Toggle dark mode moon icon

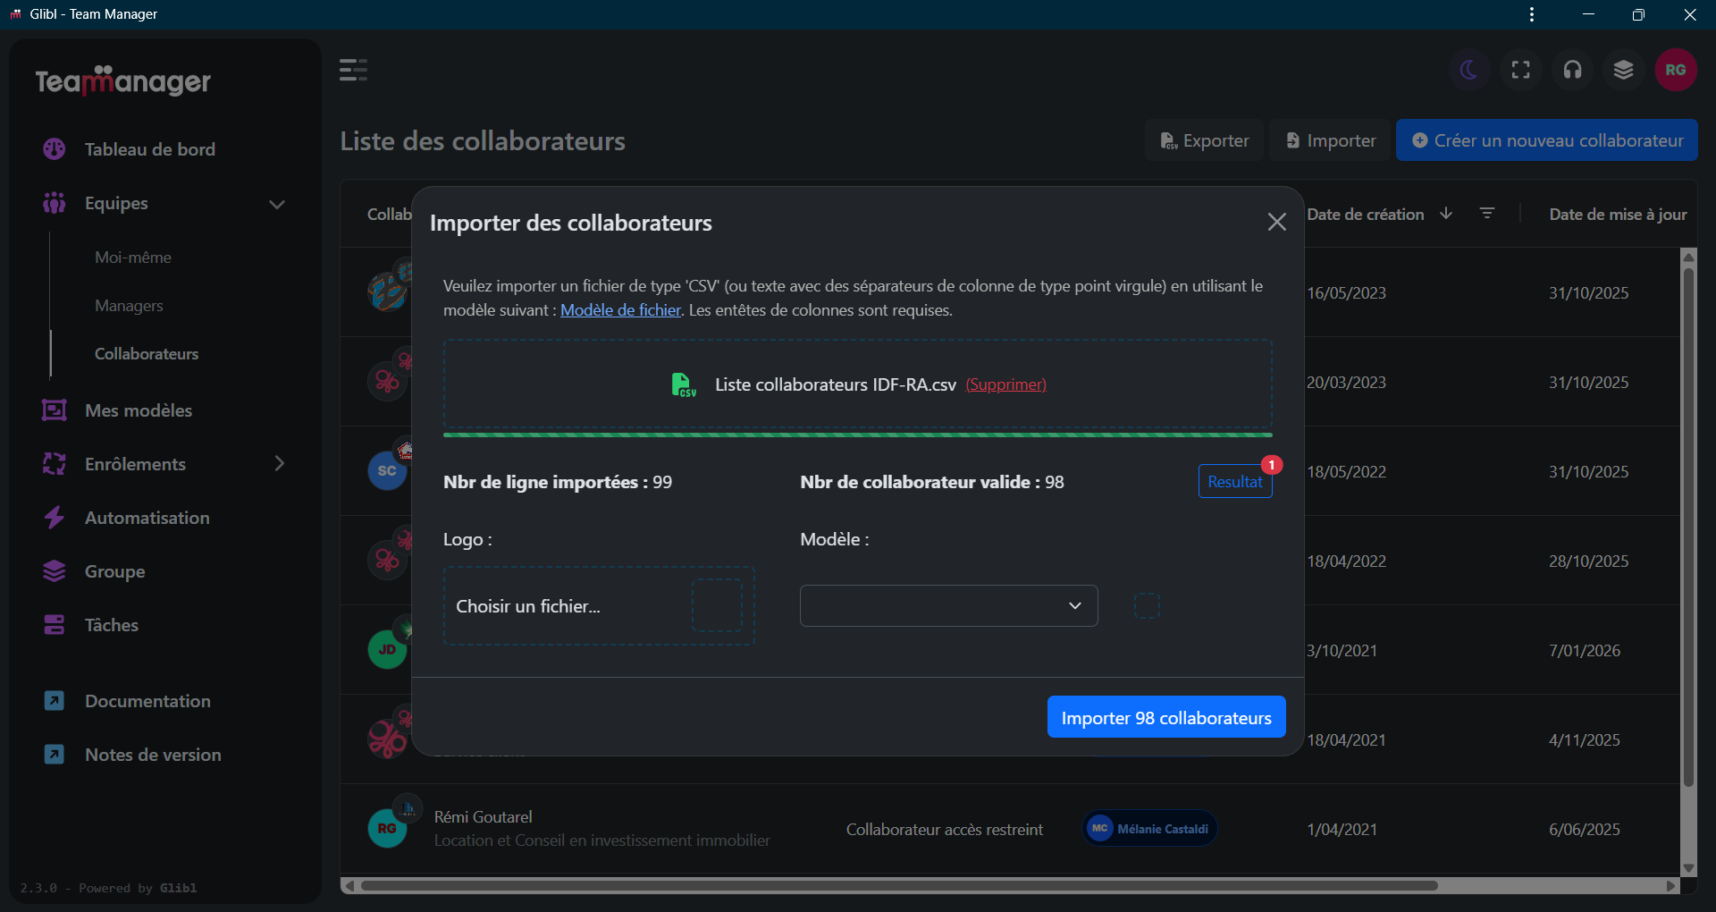(1468, 70)
